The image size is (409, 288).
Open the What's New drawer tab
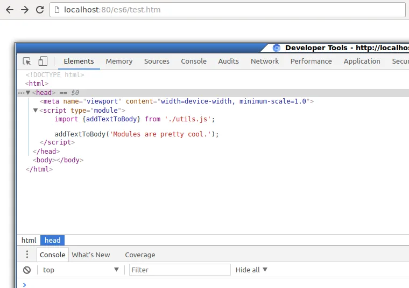click(x=91, y=255)
